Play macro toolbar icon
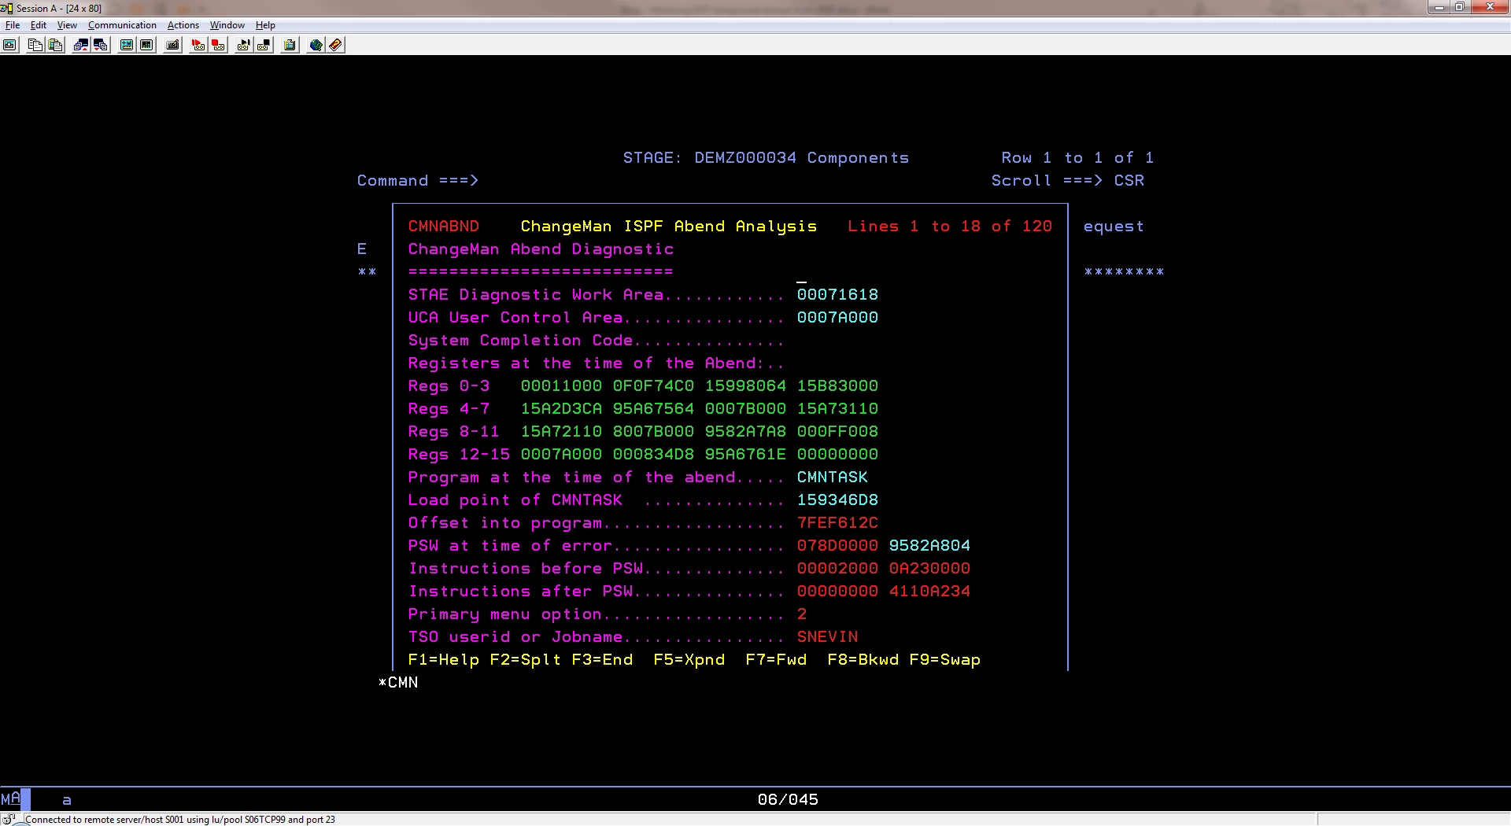 point(244,45)
